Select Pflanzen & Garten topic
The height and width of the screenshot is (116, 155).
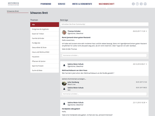45,61
